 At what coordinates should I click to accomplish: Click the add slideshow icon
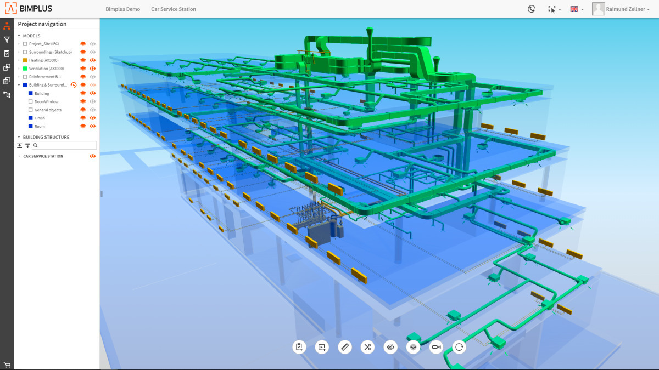(322, 347)
